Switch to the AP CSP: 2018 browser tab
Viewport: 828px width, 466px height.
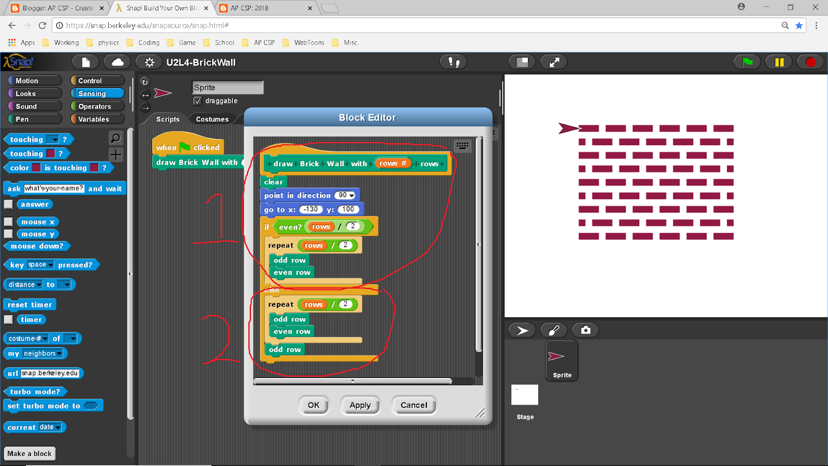pos(265,8)
